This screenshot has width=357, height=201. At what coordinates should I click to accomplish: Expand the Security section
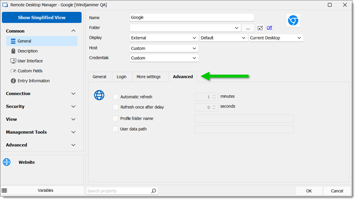pos(40,106)
